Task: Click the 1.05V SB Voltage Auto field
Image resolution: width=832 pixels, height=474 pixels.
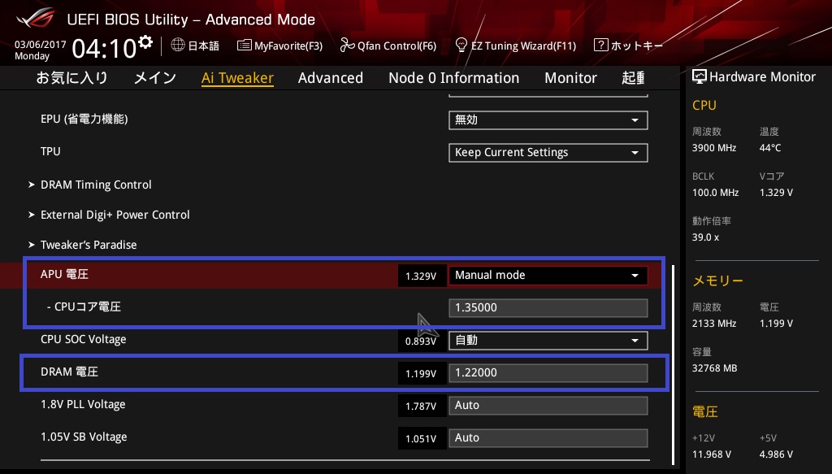Action: 548,438
